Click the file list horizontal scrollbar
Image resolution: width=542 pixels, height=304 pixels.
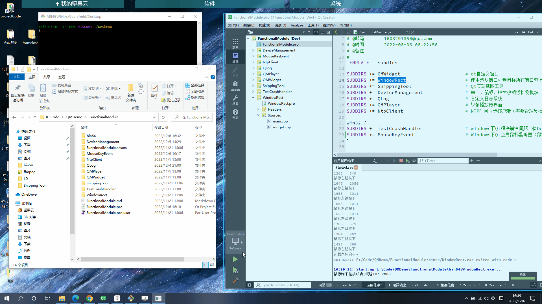tap(132, 259)
